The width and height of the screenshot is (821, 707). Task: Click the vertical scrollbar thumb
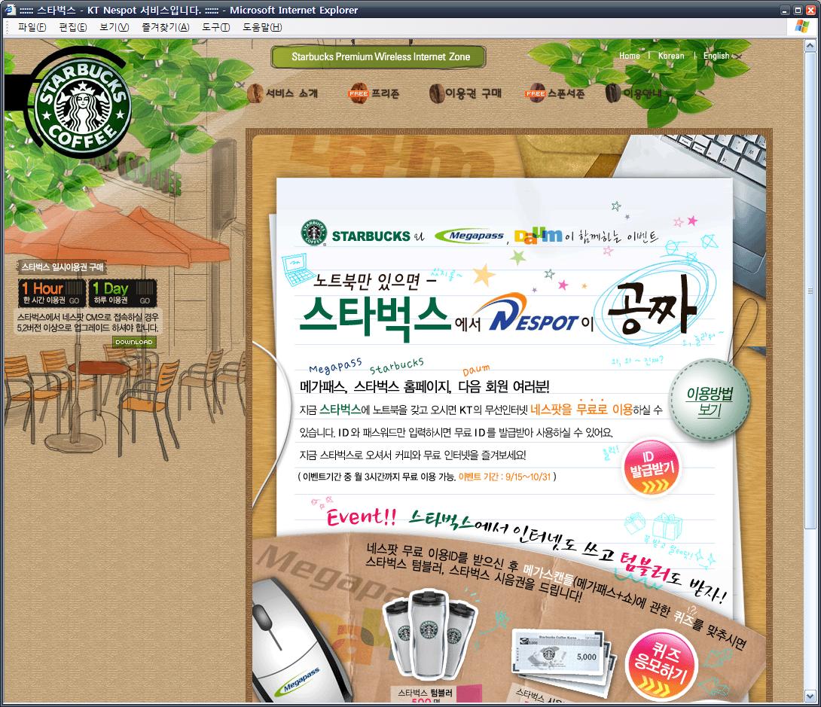pyautogui.click(x=810, y=291)
